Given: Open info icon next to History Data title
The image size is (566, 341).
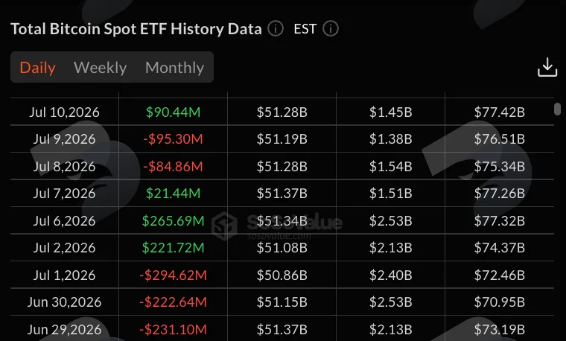Looking at the screenshot, I should point(276,28).
